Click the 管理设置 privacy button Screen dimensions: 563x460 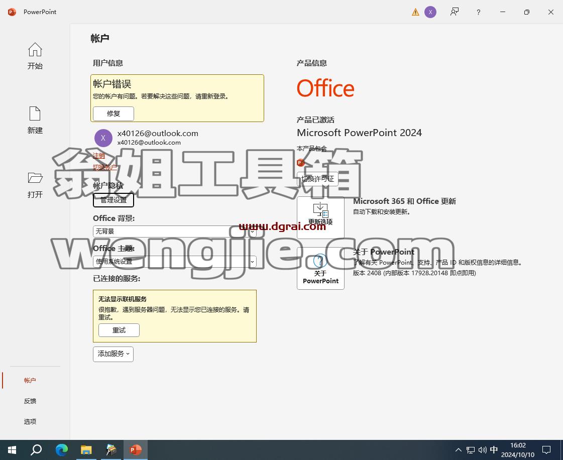[114, 200]
